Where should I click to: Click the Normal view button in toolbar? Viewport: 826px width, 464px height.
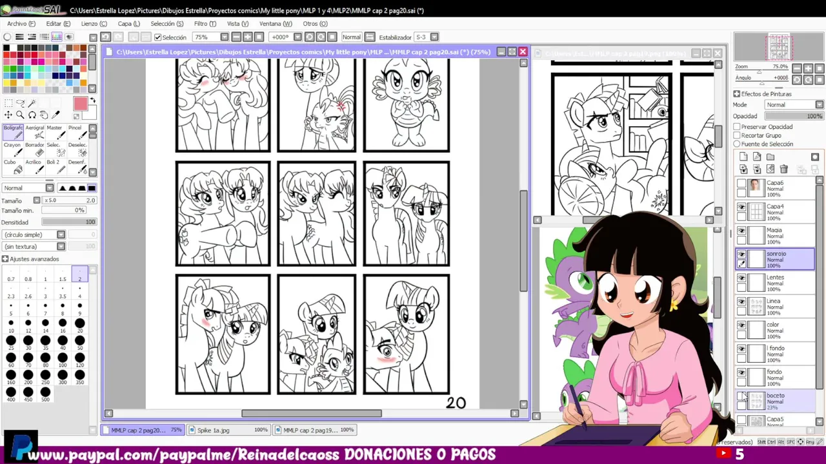[x=352, y=37]
